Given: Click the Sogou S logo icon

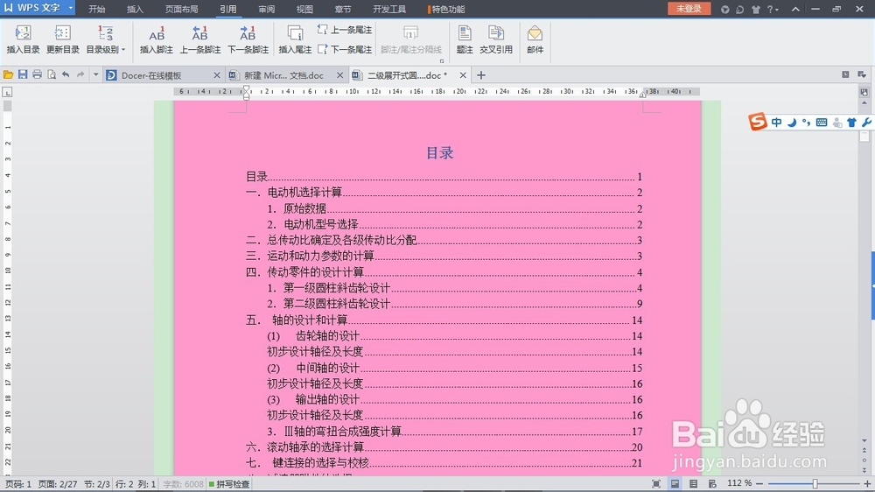Looking at the screenshot, I should [758, 121].
